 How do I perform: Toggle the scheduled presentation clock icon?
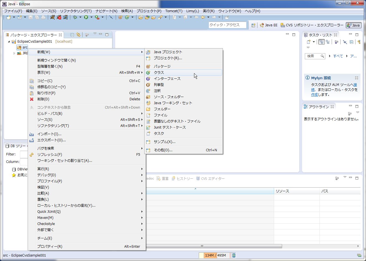click(328, 42)
